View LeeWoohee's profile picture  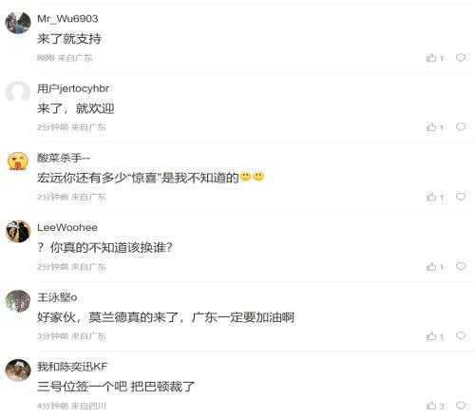18,231
